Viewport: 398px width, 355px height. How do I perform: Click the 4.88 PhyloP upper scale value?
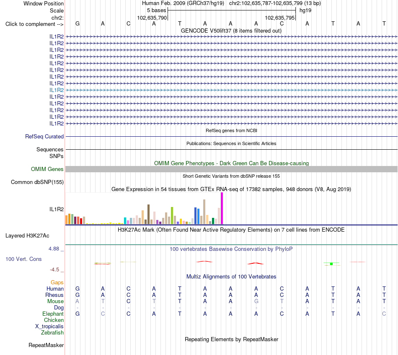tap(54, 249)
